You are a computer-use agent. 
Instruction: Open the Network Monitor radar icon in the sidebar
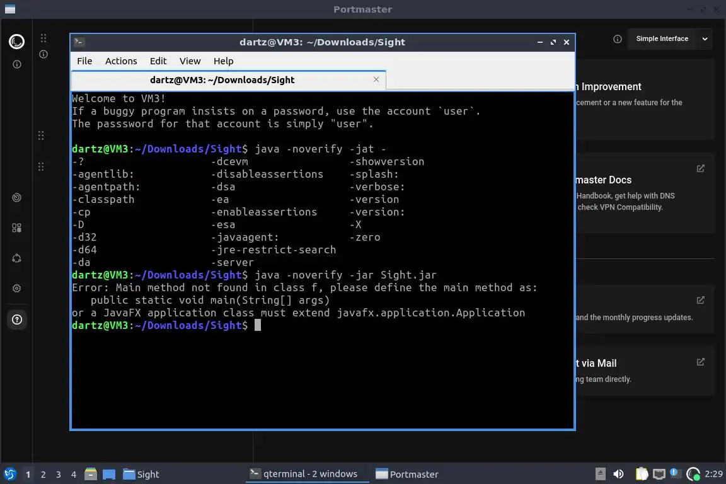click(x=16, y=198)
